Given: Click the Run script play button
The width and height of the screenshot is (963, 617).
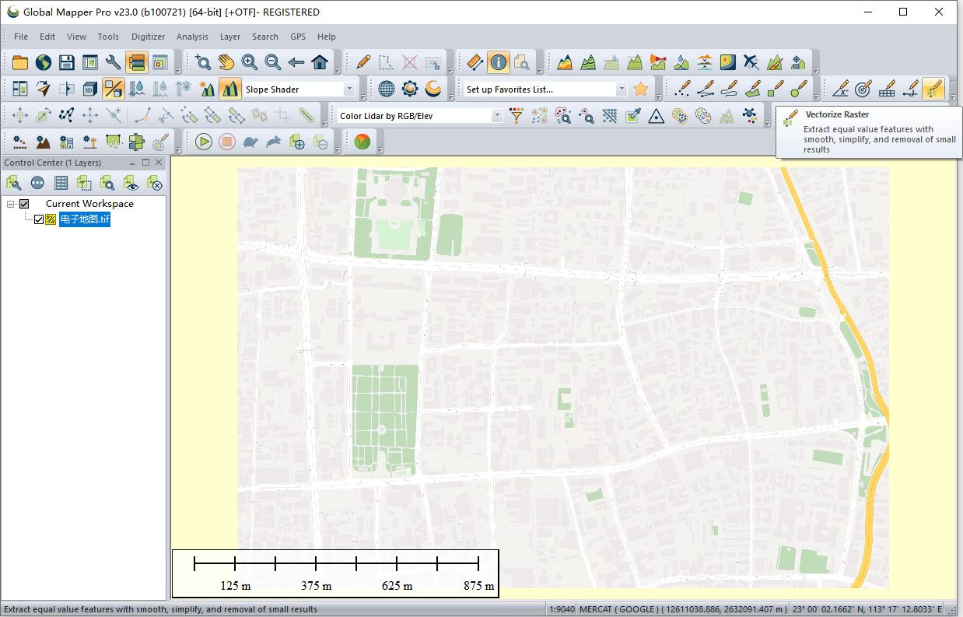Looking at the screenshot, I should [204, 142].
